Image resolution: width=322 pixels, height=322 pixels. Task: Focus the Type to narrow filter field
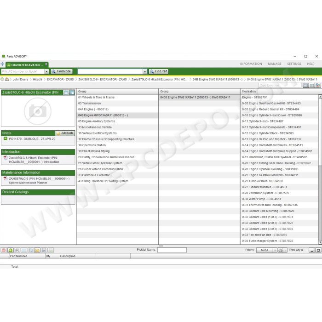click(x=280, y=85)
